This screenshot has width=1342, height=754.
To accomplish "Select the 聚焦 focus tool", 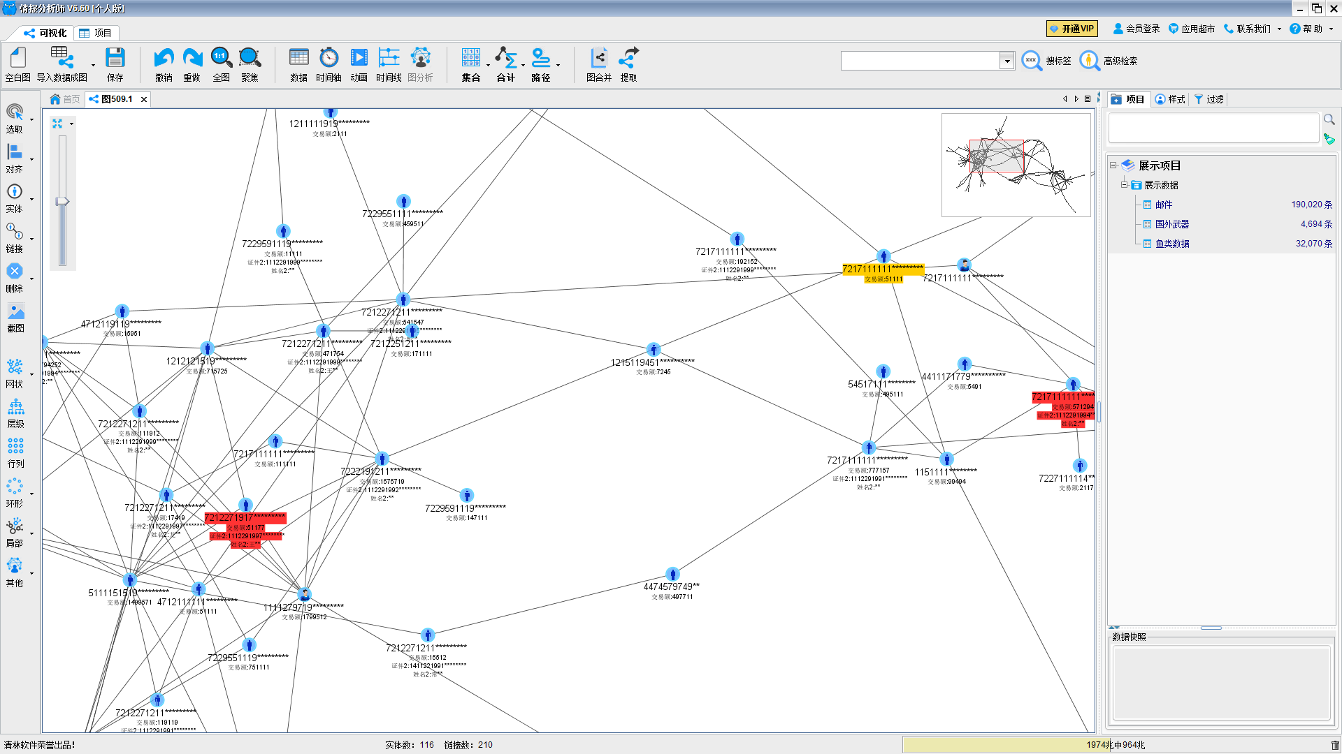I will point(250,65).
